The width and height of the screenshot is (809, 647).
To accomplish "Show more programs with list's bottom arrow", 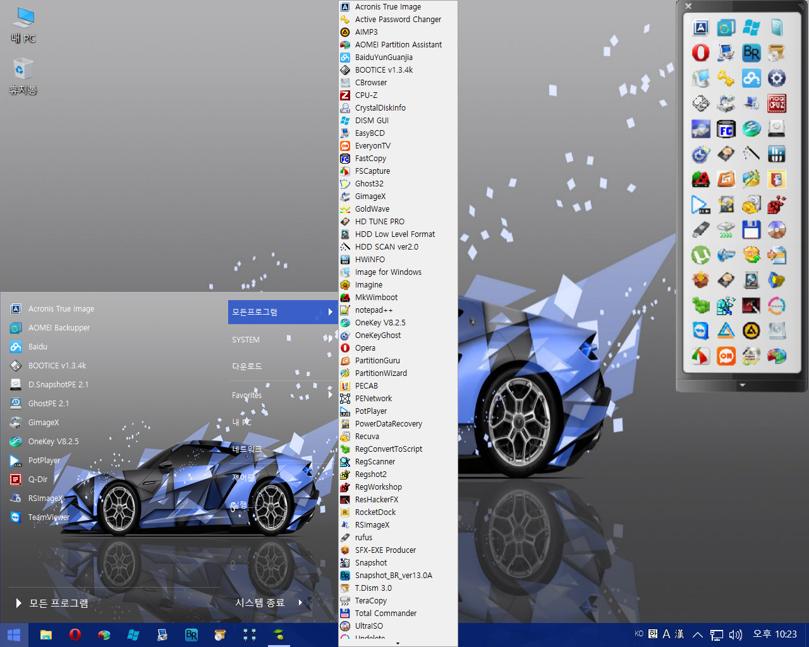I will (x=398, y=643).
